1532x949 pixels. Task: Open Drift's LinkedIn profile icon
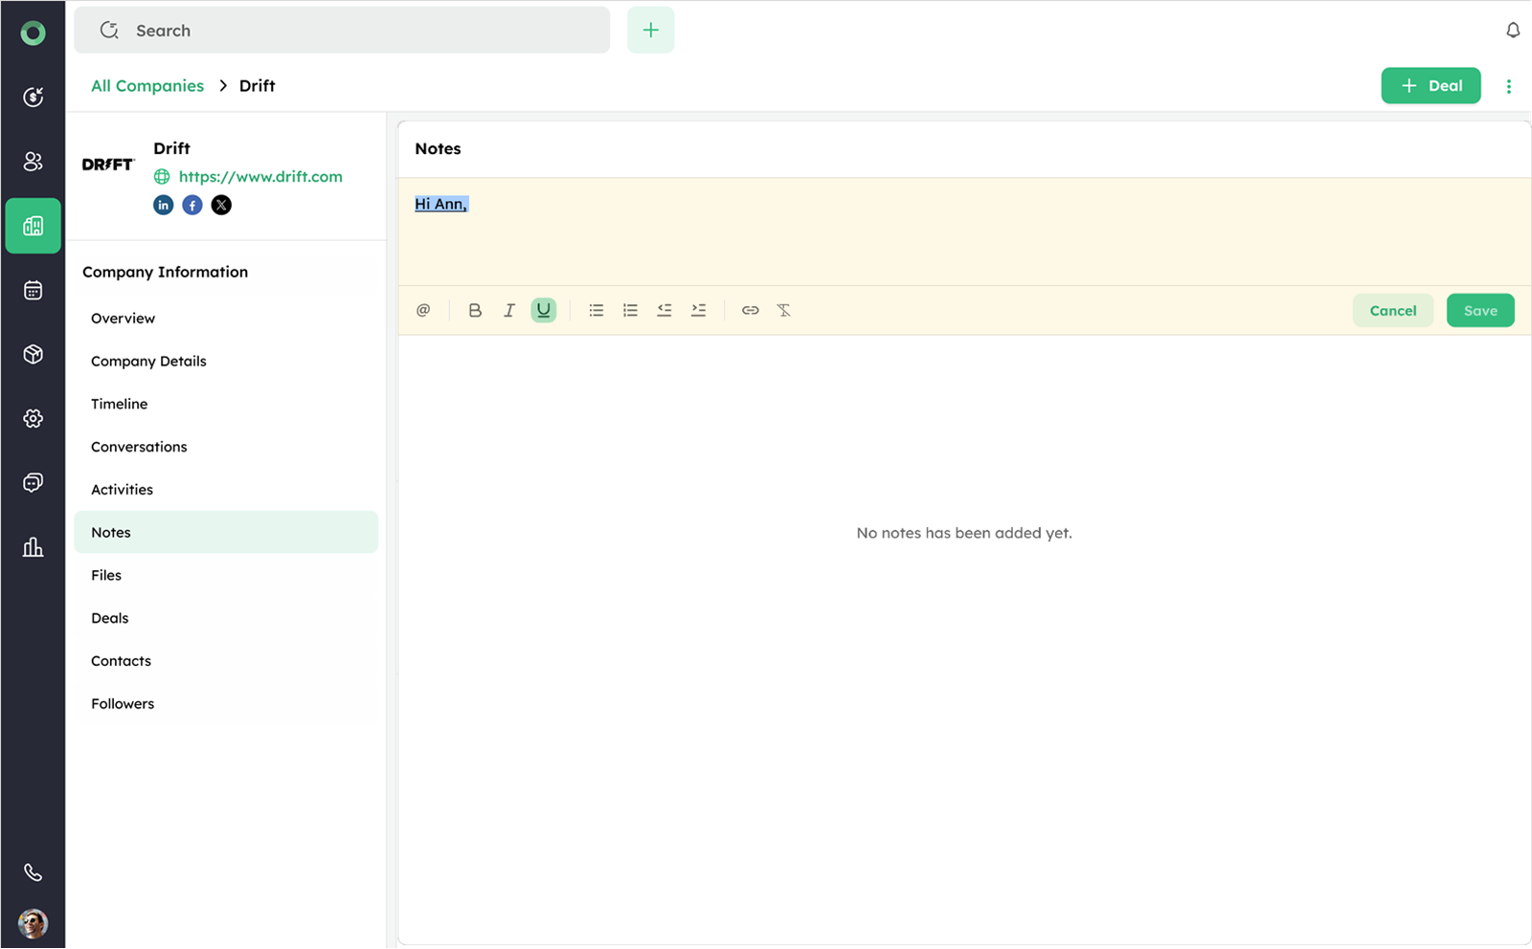[x=164, y=205]
